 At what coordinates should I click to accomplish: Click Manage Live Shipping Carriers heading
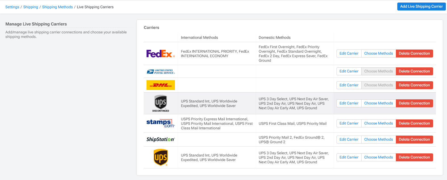point(36,24)
